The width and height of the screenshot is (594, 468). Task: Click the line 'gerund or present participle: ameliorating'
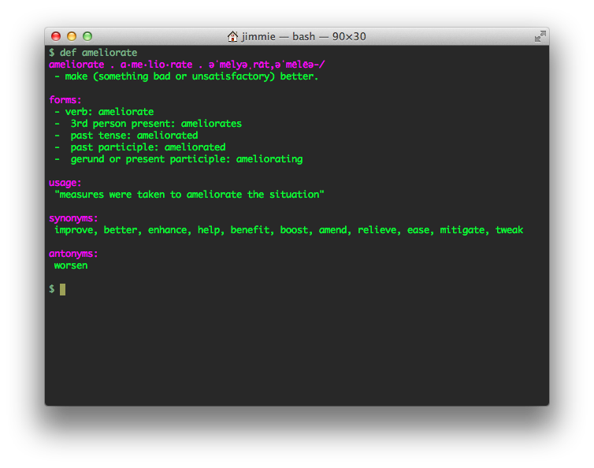(187, 159)
